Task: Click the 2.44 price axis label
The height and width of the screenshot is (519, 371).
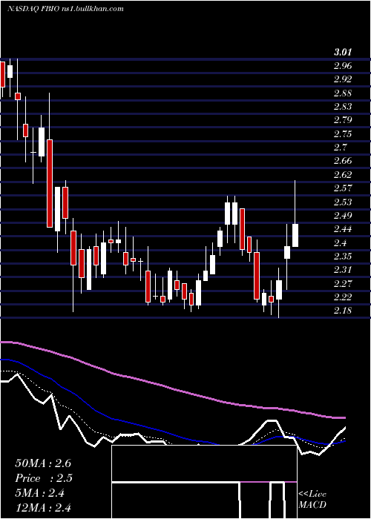Action: 343,229
